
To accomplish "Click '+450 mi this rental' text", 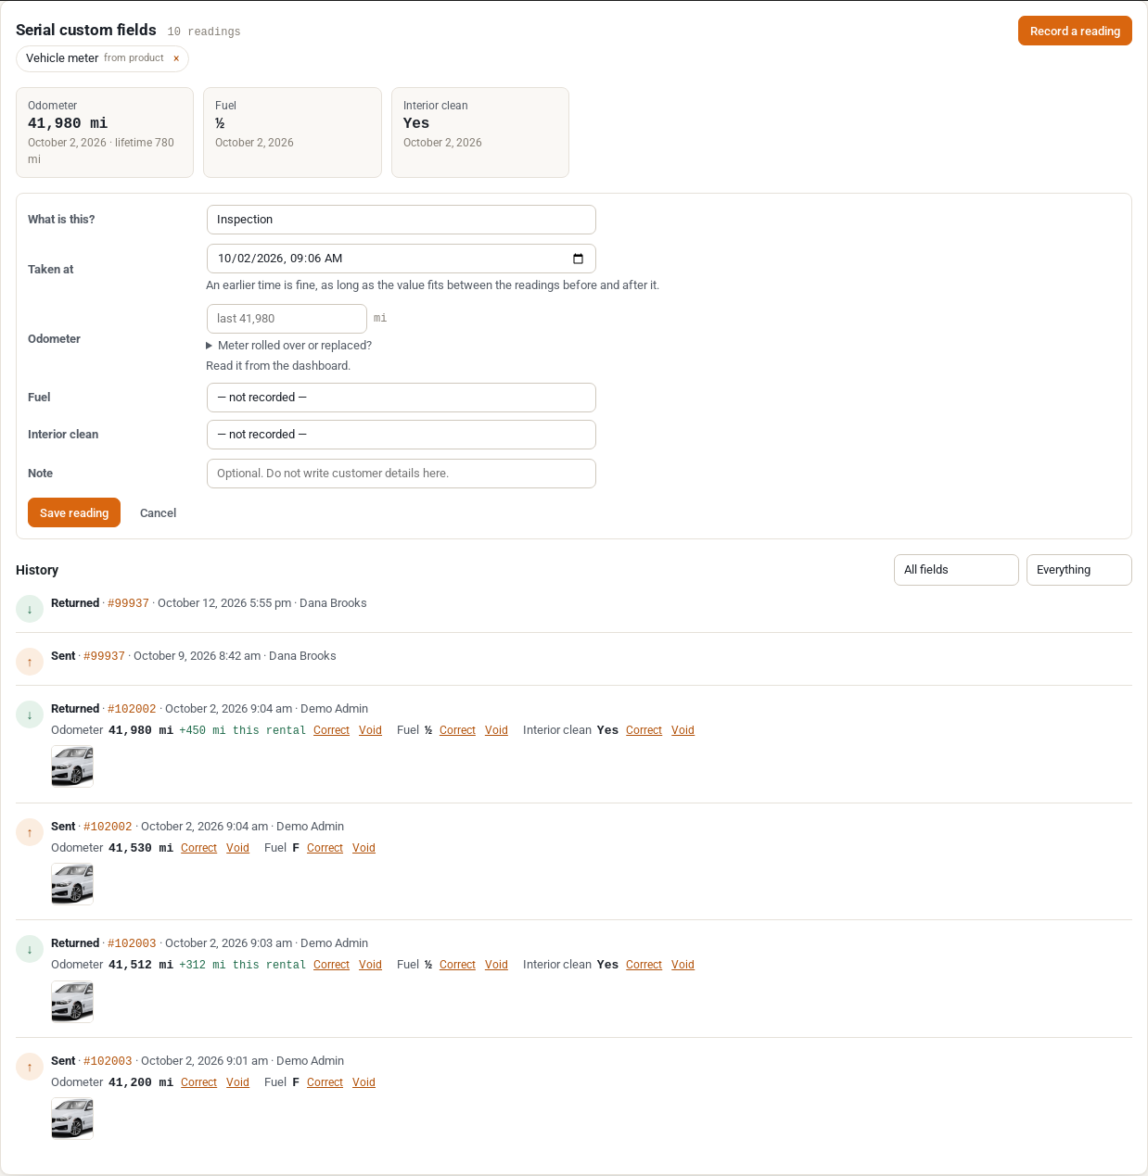I will (242, 730).
